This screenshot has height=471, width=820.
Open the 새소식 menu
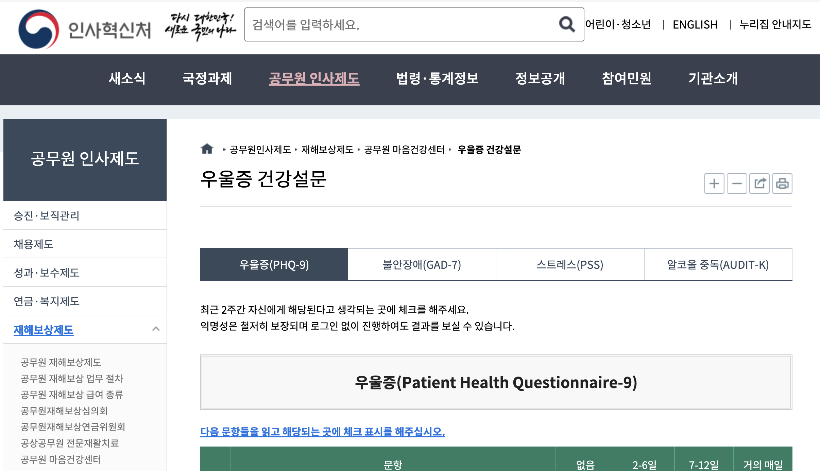126,79
